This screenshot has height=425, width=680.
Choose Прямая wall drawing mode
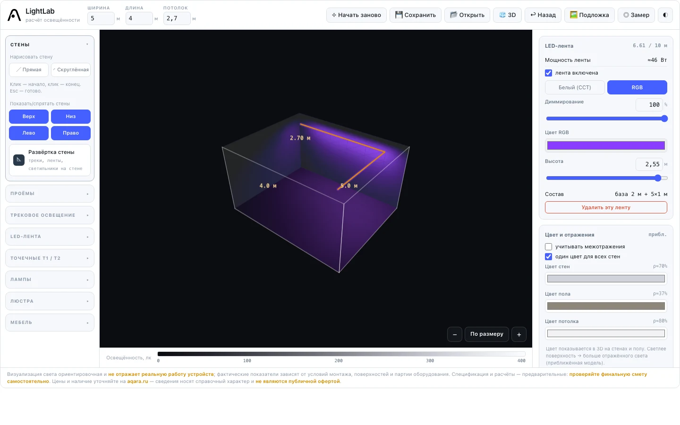click(29, 70)
